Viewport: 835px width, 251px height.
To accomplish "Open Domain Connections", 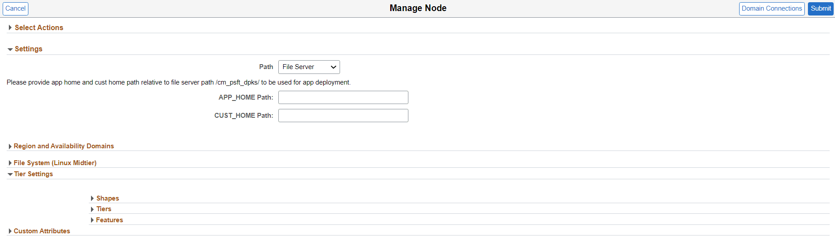I will [x=772, y=8].
